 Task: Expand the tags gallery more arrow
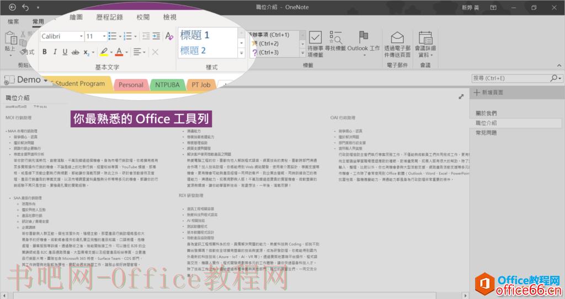(x=303, y=52)
